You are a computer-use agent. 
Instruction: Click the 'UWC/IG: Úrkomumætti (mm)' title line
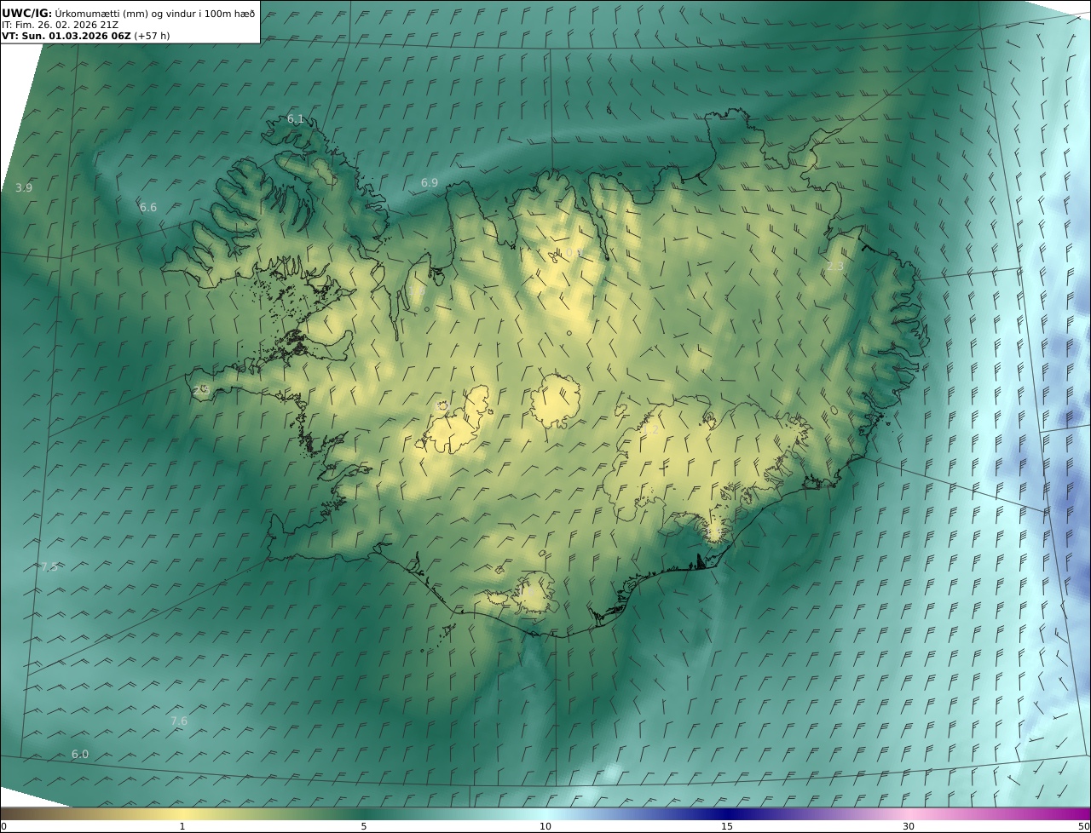point(128,13)
